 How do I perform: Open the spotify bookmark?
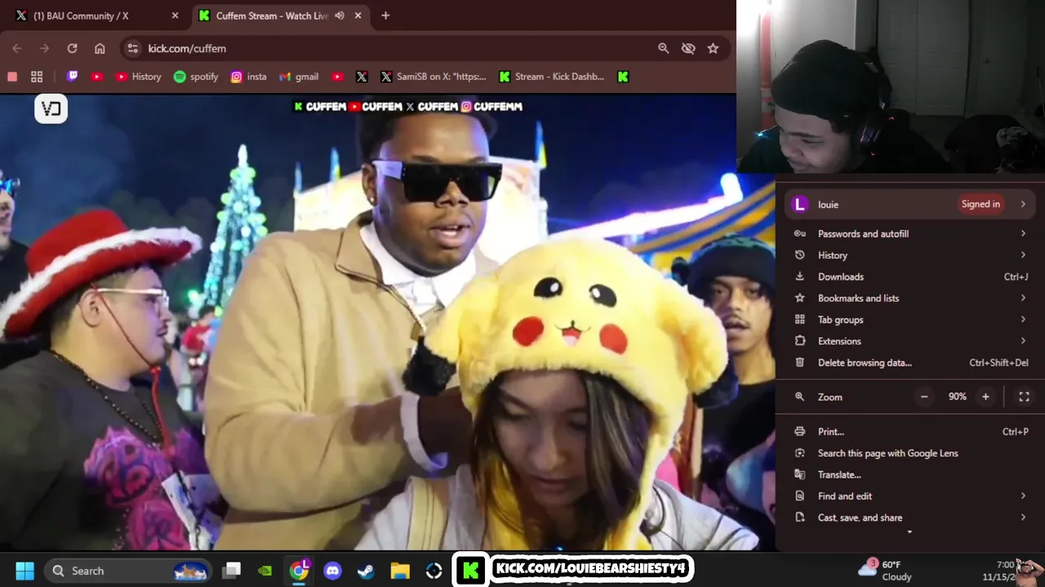pos(196,77)
